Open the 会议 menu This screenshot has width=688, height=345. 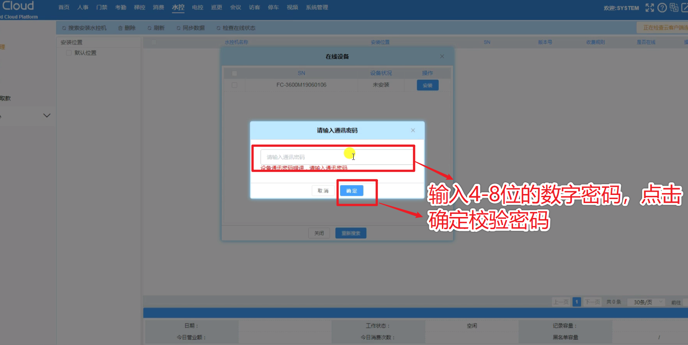[235, 8]
